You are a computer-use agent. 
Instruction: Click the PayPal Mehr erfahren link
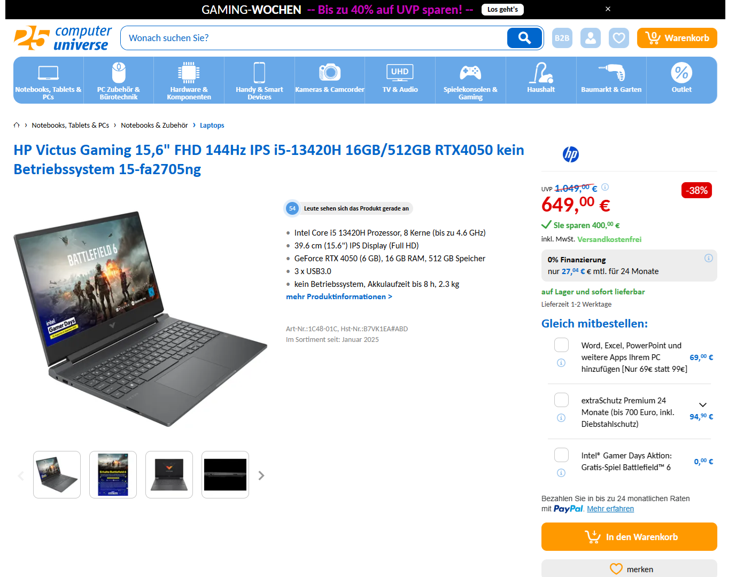610,509
